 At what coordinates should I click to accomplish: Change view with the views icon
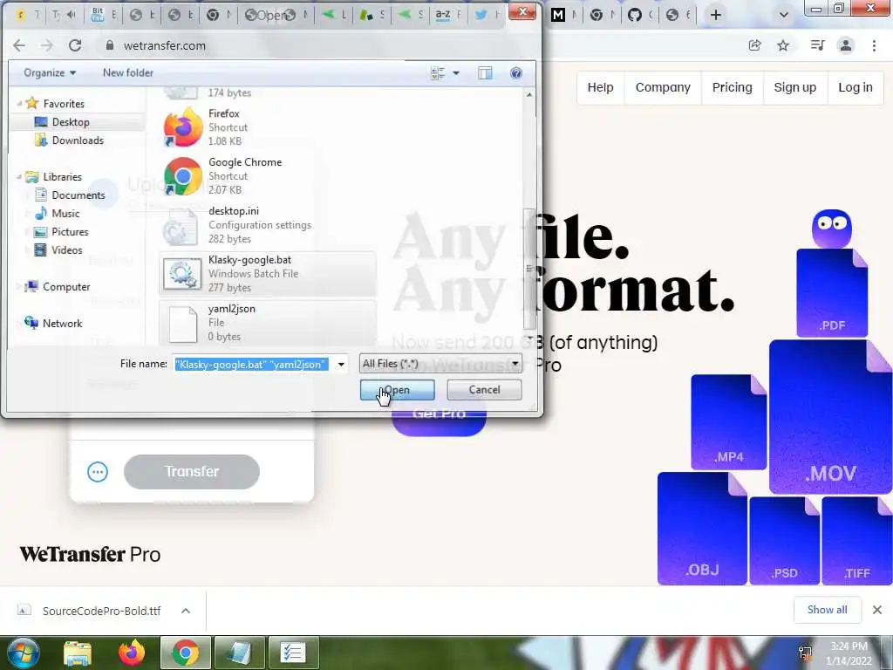coord(438,73)
